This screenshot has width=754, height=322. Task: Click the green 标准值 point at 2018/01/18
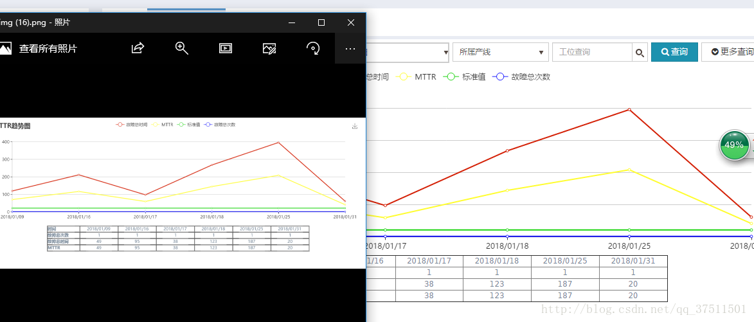[507, 230]
